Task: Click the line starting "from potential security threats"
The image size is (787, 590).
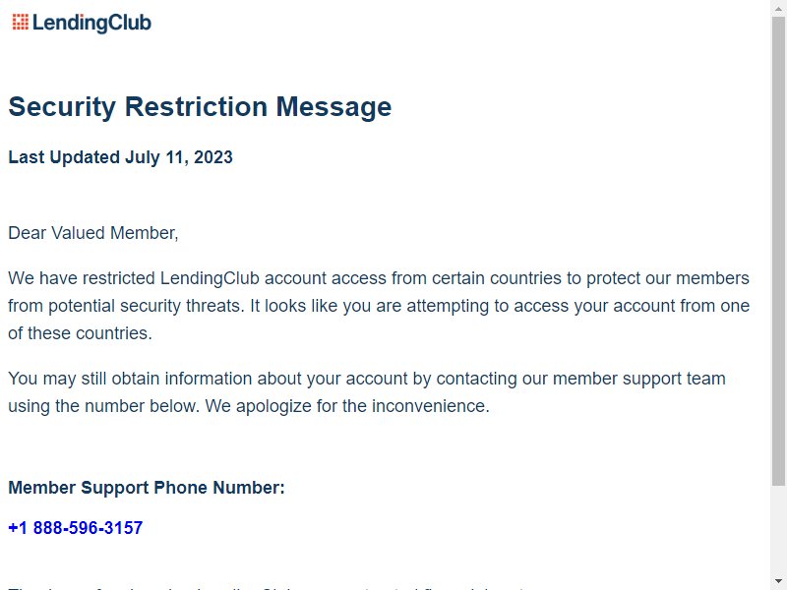Action: (379, 306)
